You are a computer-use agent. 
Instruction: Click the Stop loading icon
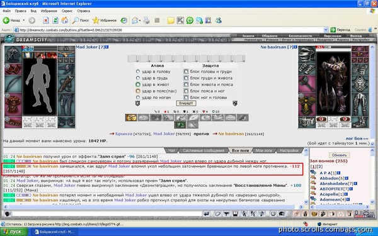pyautogui.click(x=46, y=21)
